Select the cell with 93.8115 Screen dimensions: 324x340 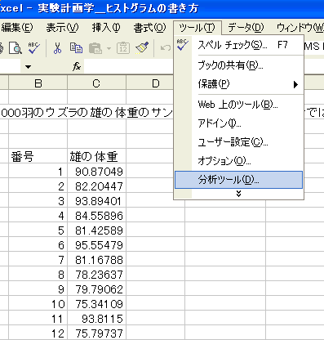click(x=96, y=319)
